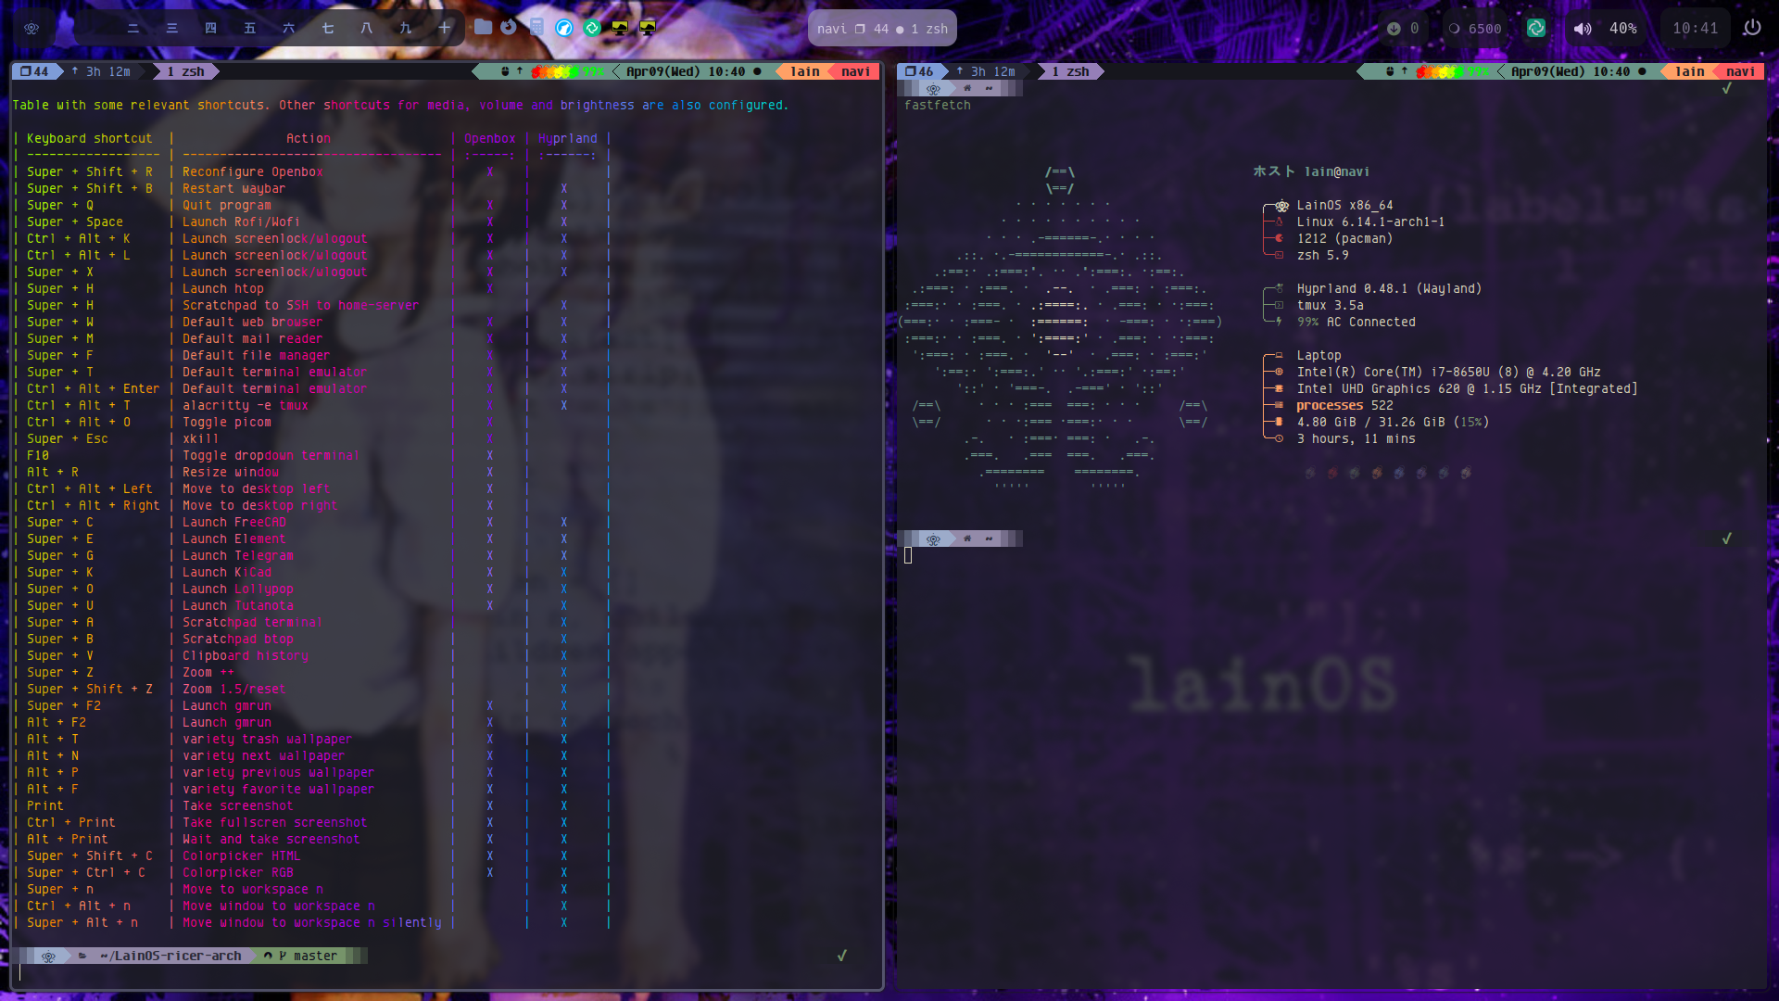Click the 10:41 clock module

(1695, 28)
